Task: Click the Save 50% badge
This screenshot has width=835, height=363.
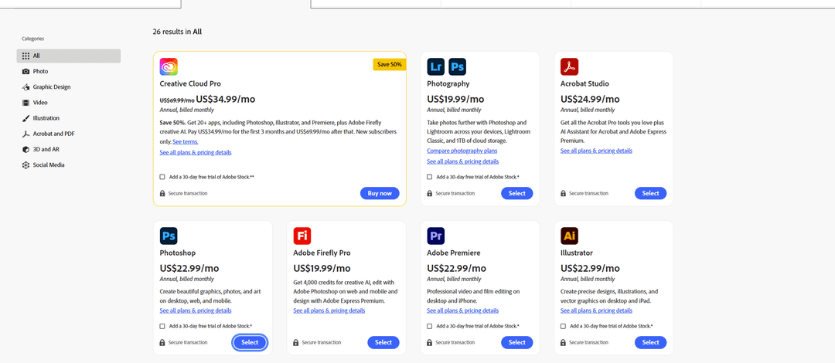Action: pos(390,64)
